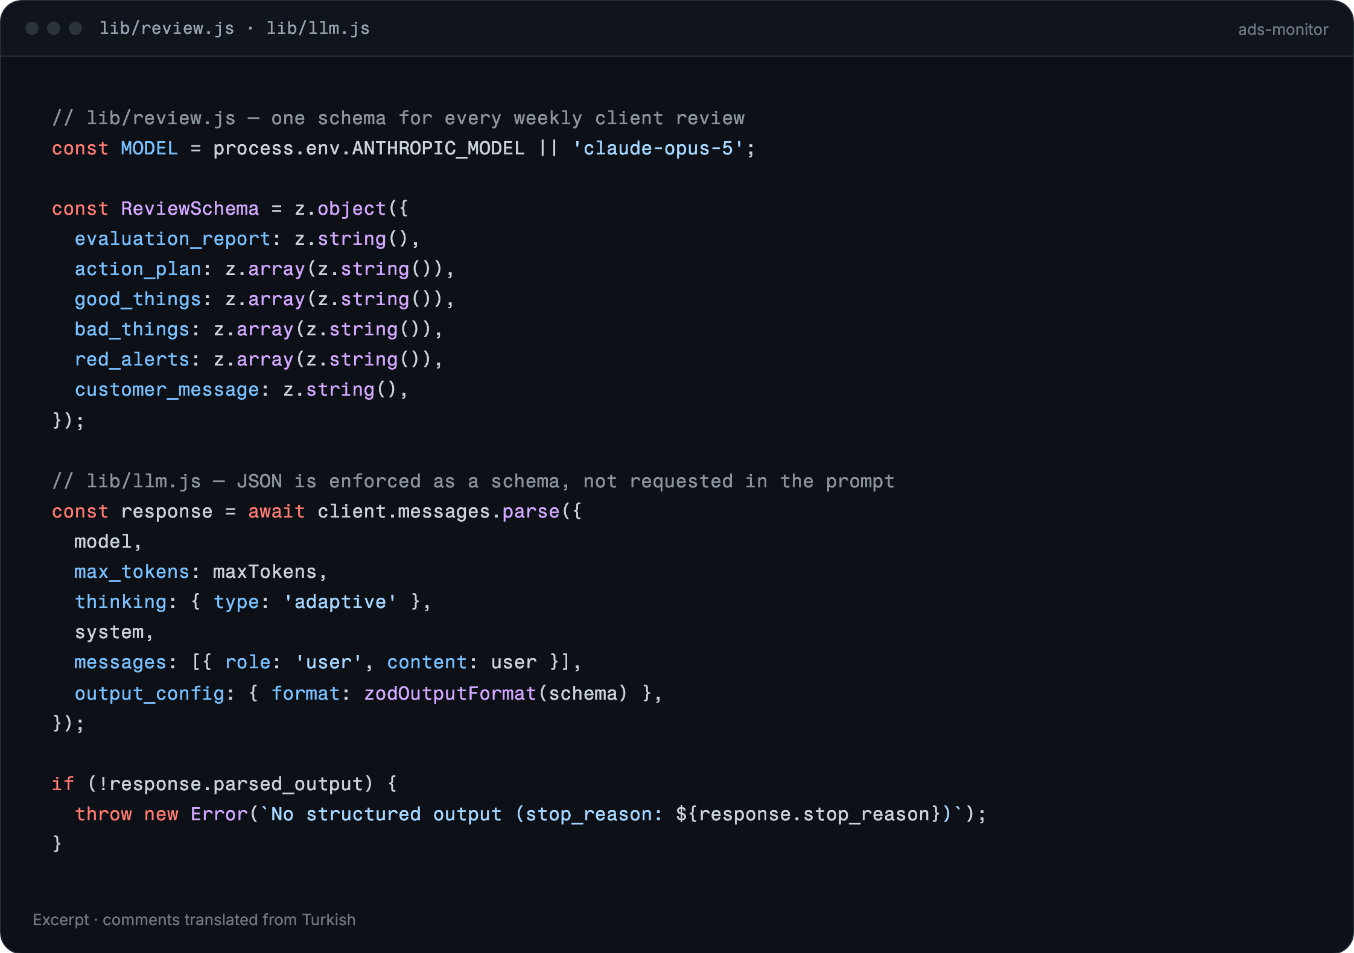Click the 'z.object' call
Screen dimensions: 1354x953
[340, 209]
